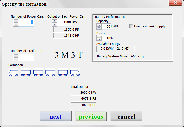The width and height of the screenshot is (184, 127).
Task: Decrease battery Capacity KWH value
Action: 99,28
